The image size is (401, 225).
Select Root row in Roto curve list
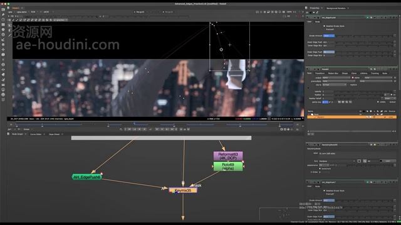(x=352, y=114)
